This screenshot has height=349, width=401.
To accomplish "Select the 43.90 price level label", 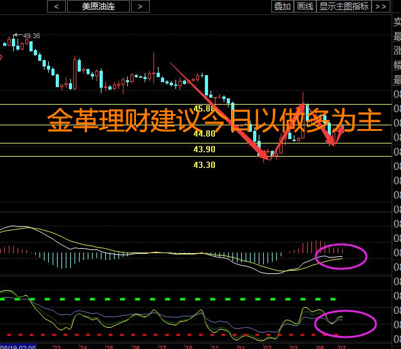I will point(204,149).
